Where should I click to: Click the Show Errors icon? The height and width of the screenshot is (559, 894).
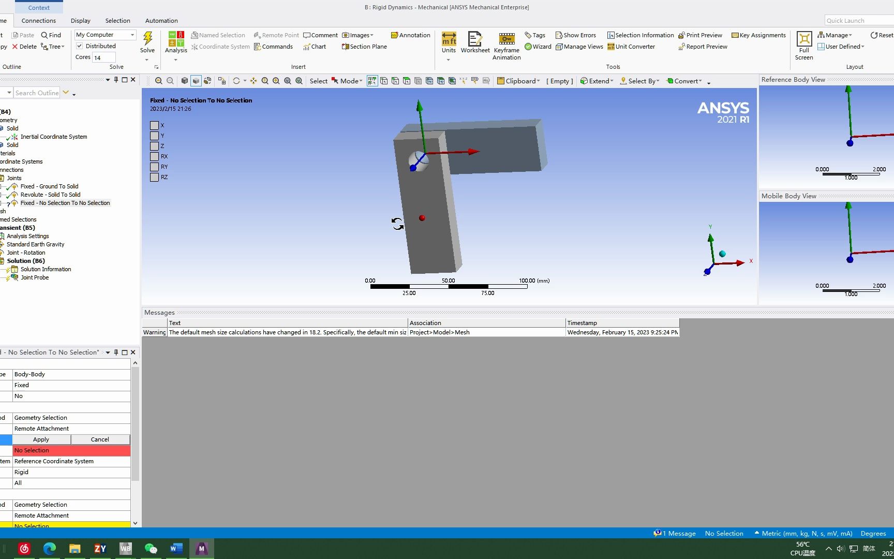[576, 35]
